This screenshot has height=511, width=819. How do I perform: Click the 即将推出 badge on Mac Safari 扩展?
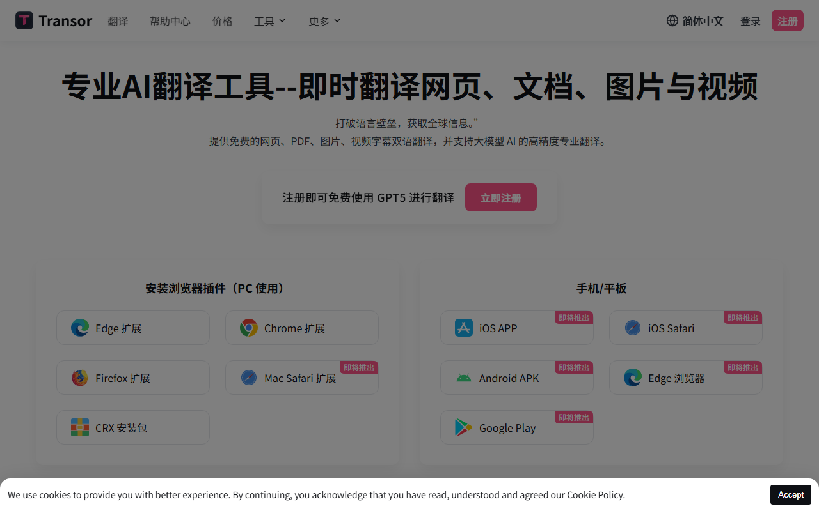click(x=359, y=367)
